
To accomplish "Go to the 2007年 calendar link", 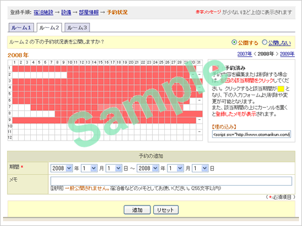I will point(245,54).
